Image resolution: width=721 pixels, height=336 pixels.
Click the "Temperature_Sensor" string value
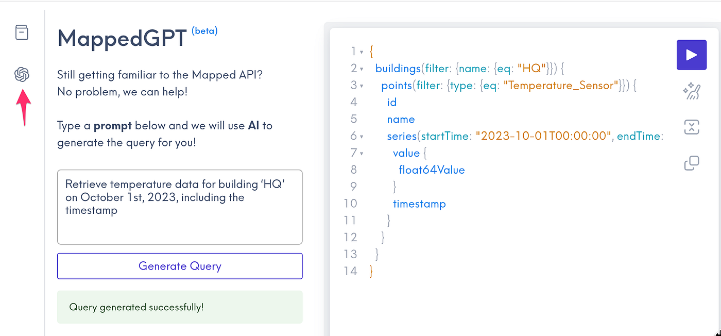click(561, 86)
